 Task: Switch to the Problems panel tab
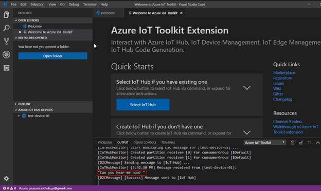click(x=105, y=143)
